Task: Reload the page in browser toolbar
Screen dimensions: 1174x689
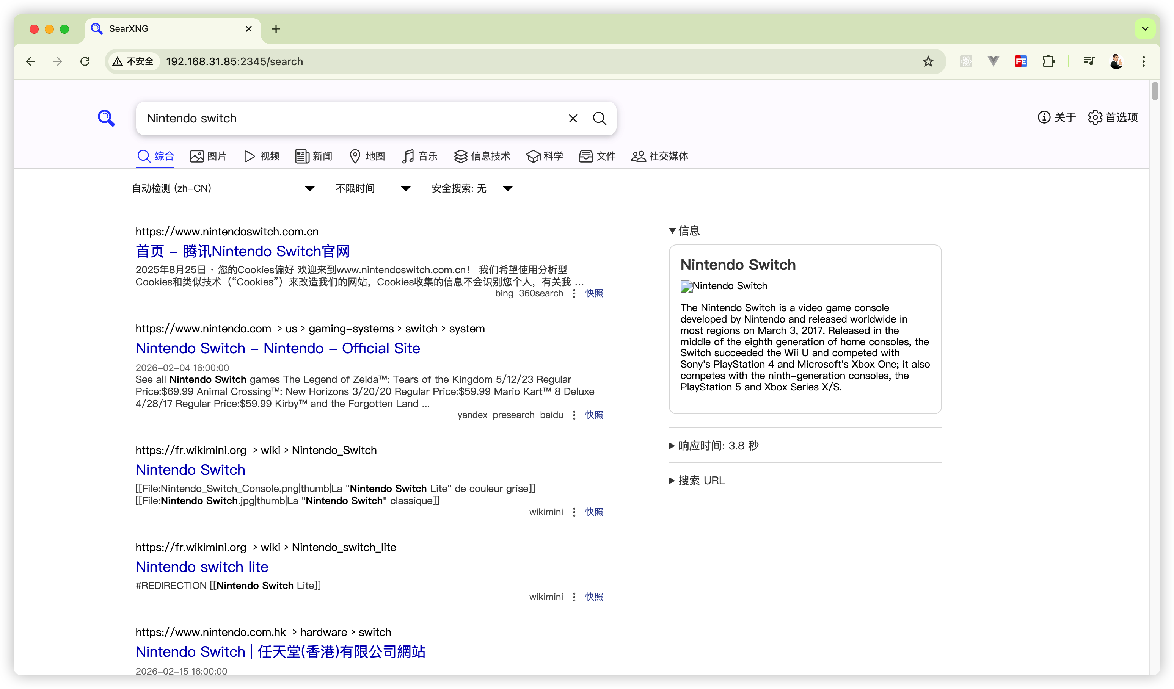Action: pyautogui.click(x=85, y=61)
